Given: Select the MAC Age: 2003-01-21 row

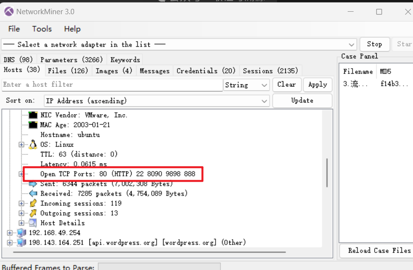Looking at the screenshot, I should tap(75, 125).
